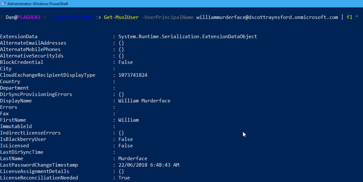
Task: Click the IsLicensed property name
Action: pos(14,146)
